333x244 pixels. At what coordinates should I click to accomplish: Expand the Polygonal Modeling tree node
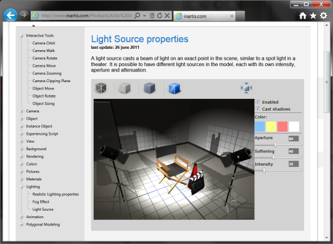21,224
